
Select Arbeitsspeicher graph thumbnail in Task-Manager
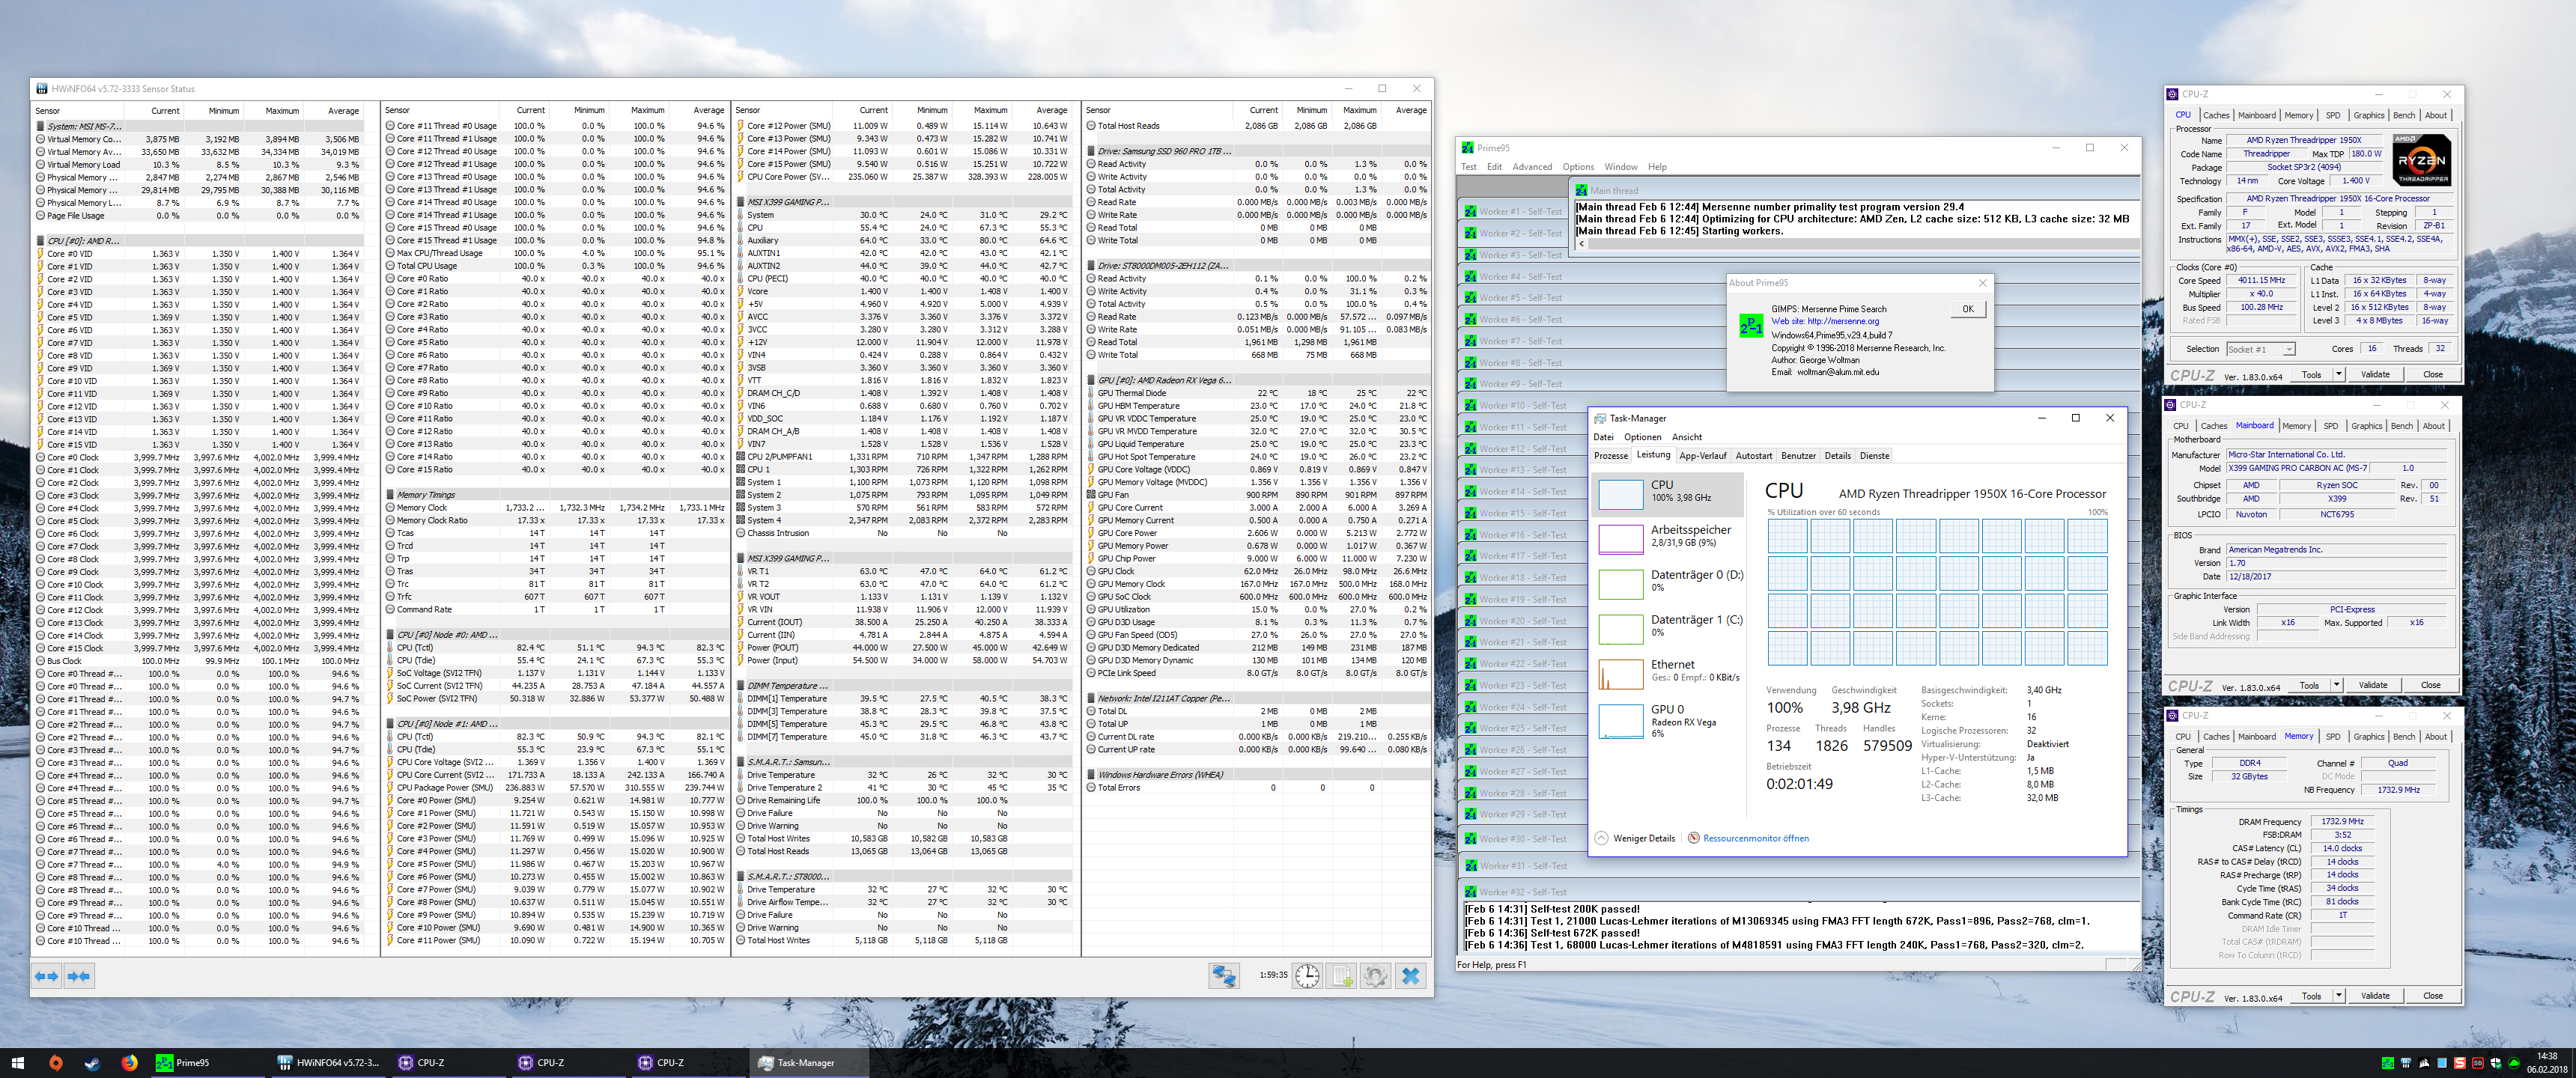(x=1620, y=538)
